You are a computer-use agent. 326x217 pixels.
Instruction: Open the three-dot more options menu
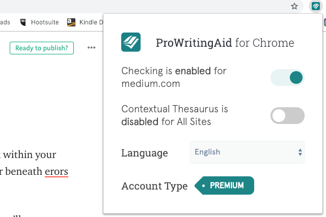(92, 48)
